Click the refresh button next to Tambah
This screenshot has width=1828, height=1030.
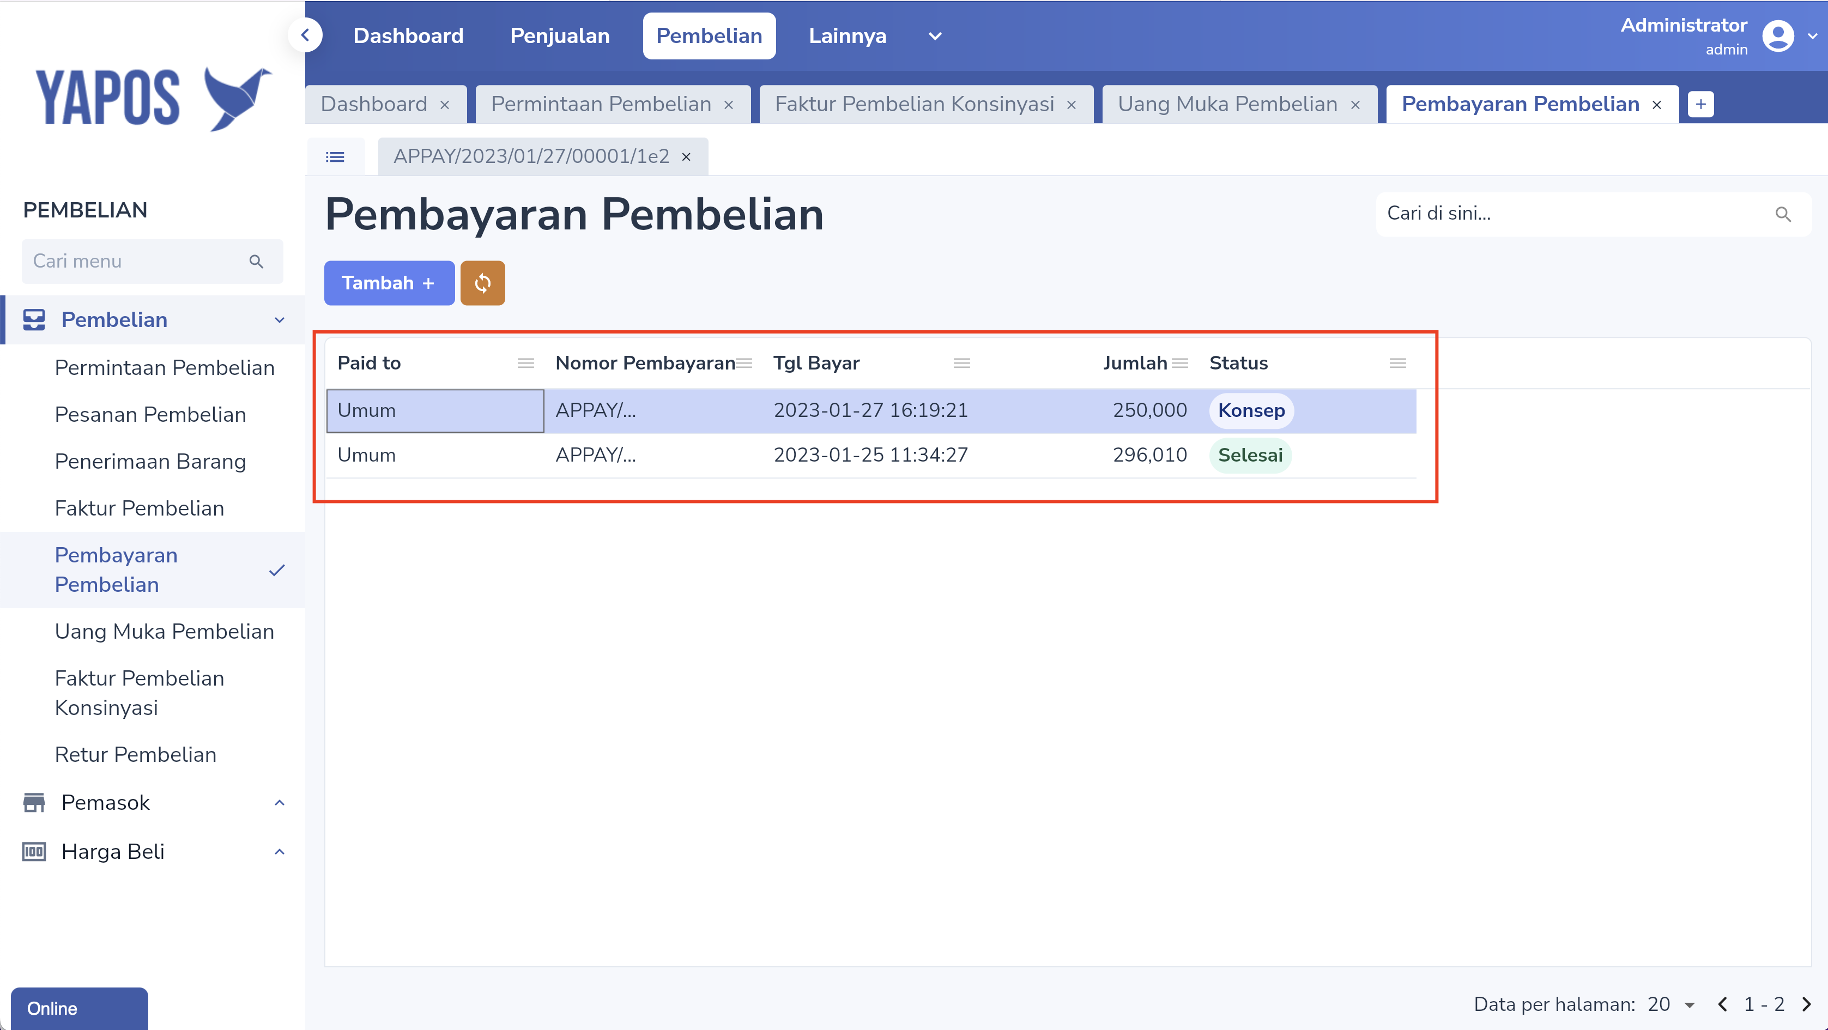482,283
